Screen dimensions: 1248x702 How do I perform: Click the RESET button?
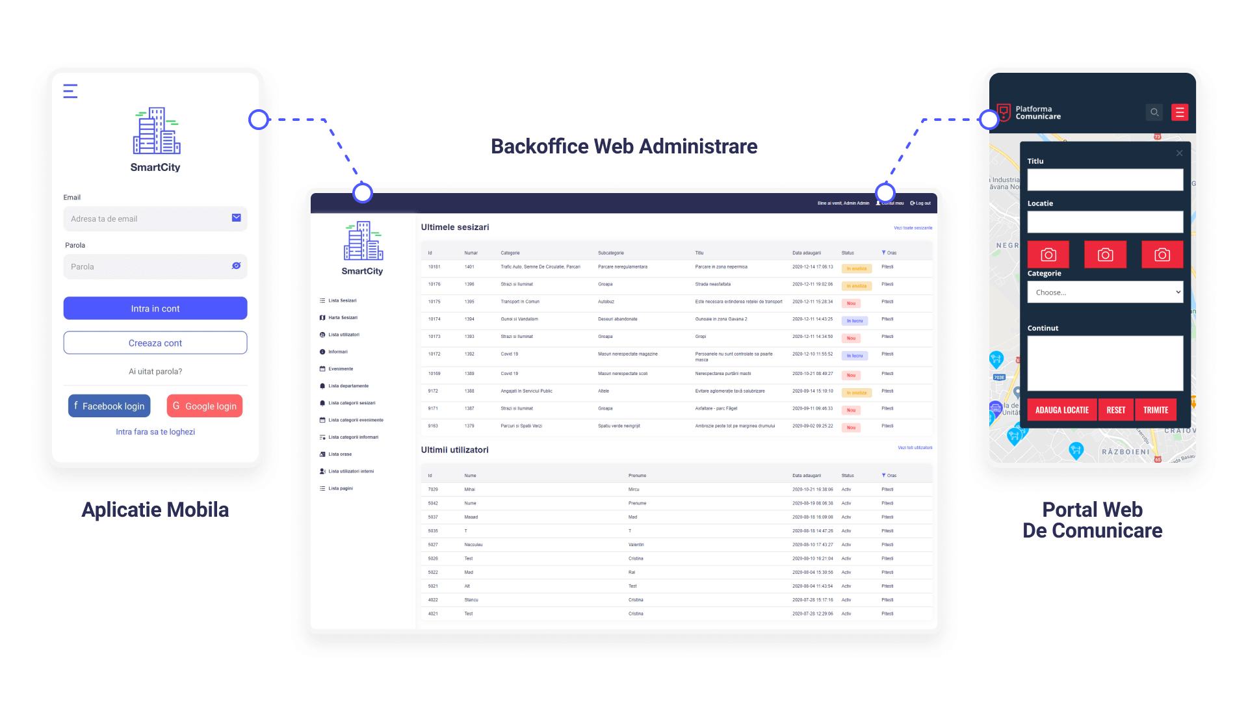[x=1116, y=410]
